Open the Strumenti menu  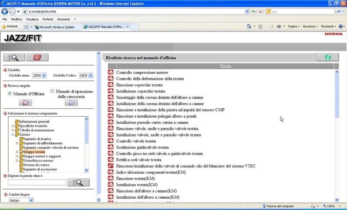[x=63, y=19]
